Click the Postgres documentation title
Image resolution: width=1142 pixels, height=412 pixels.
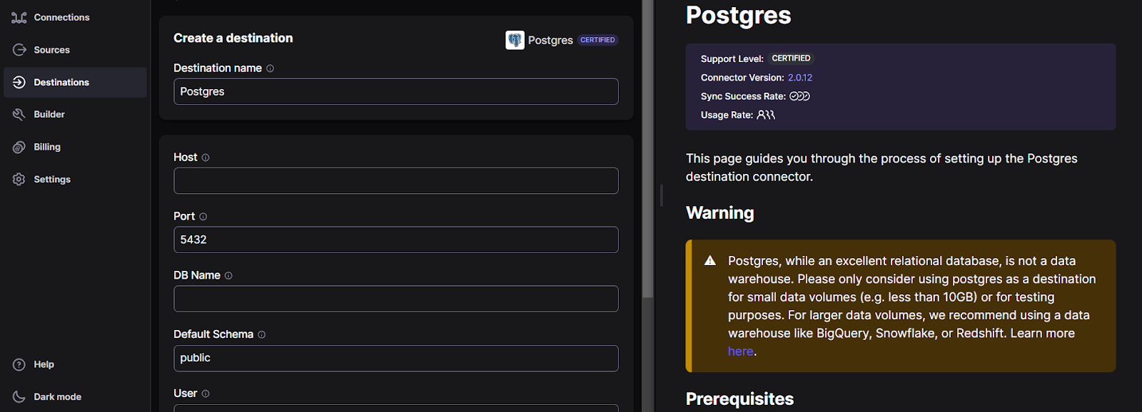(739, 15)
